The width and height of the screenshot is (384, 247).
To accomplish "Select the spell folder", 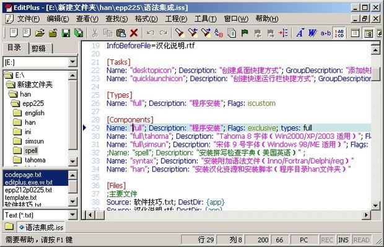I will tap(31, 150).
